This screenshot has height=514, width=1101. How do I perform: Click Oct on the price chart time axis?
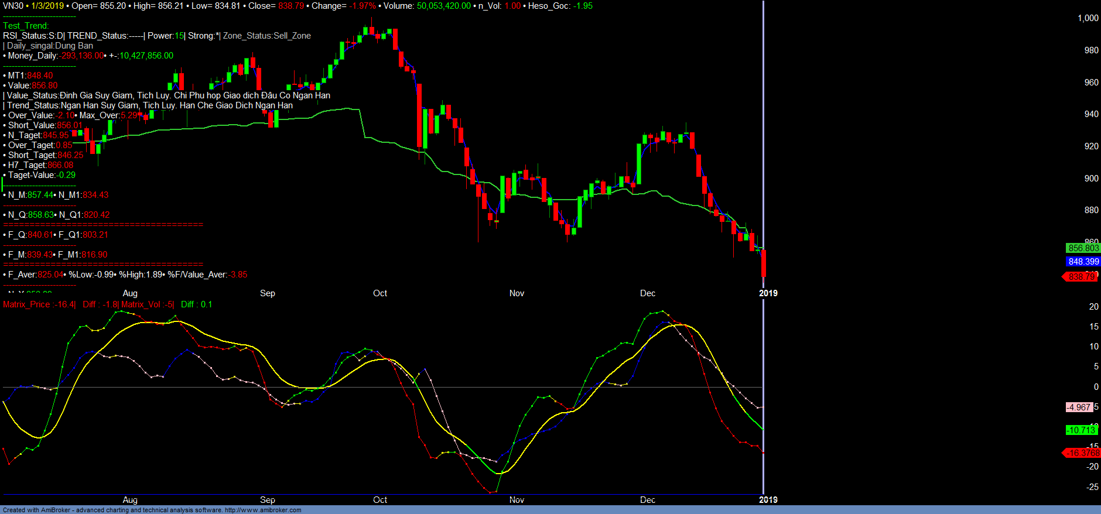380,293
